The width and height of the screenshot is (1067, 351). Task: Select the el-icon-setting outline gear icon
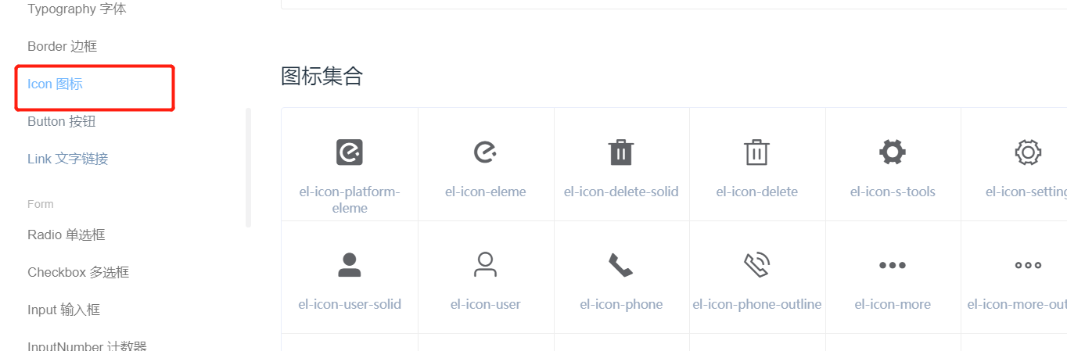(1028, 152)
